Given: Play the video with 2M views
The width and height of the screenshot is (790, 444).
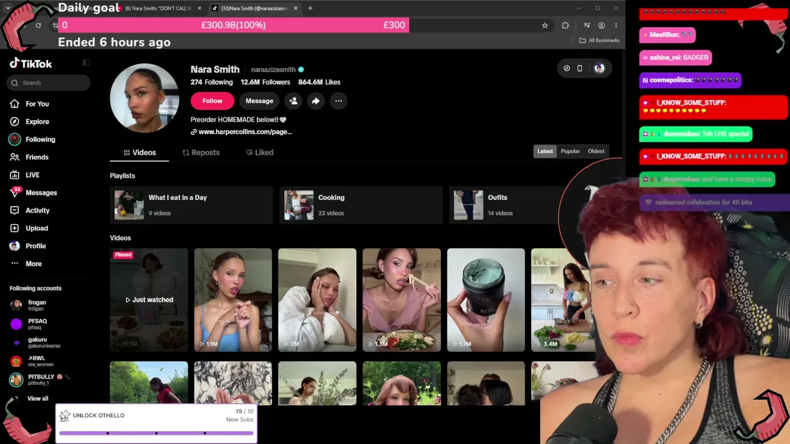Looking at the screenshot, I should (317, 300).
